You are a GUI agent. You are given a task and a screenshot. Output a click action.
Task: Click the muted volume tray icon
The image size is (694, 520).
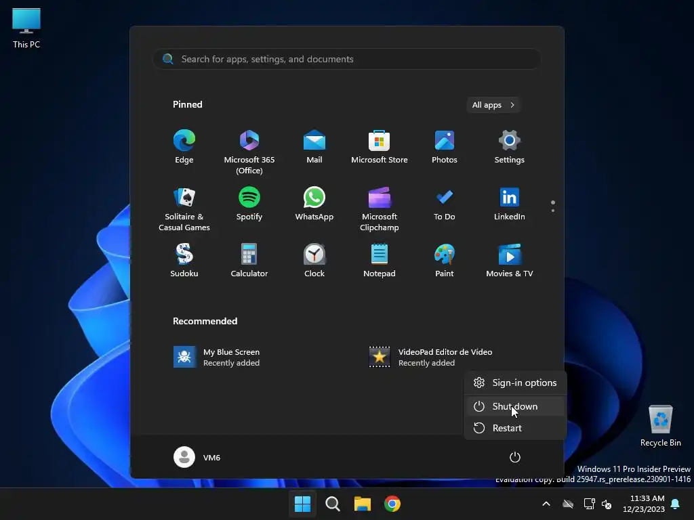click(x=607, y=504)
